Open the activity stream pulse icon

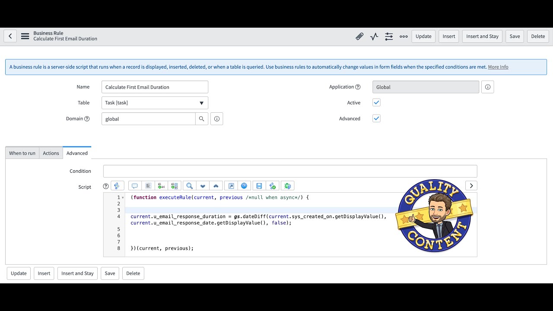click(x=373, y=36)
